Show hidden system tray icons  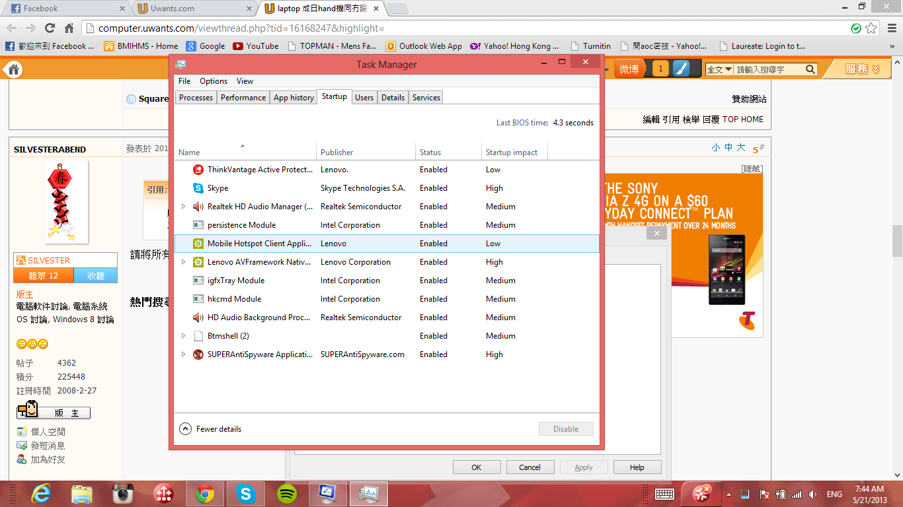coord(729,494)
